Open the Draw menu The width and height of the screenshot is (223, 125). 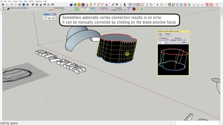[x=21, y=1]
